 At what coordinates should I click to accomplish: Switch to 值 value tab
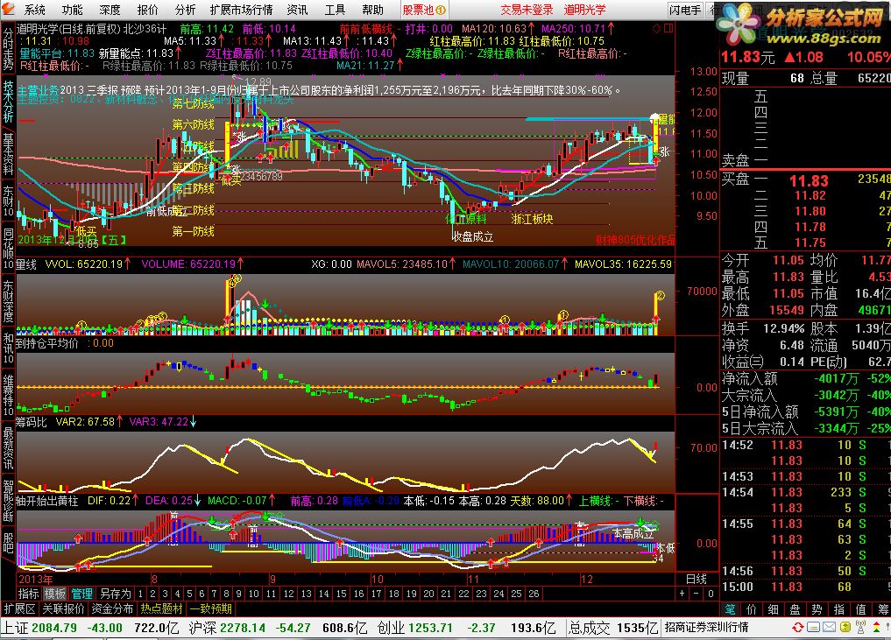tap(861, 609)
